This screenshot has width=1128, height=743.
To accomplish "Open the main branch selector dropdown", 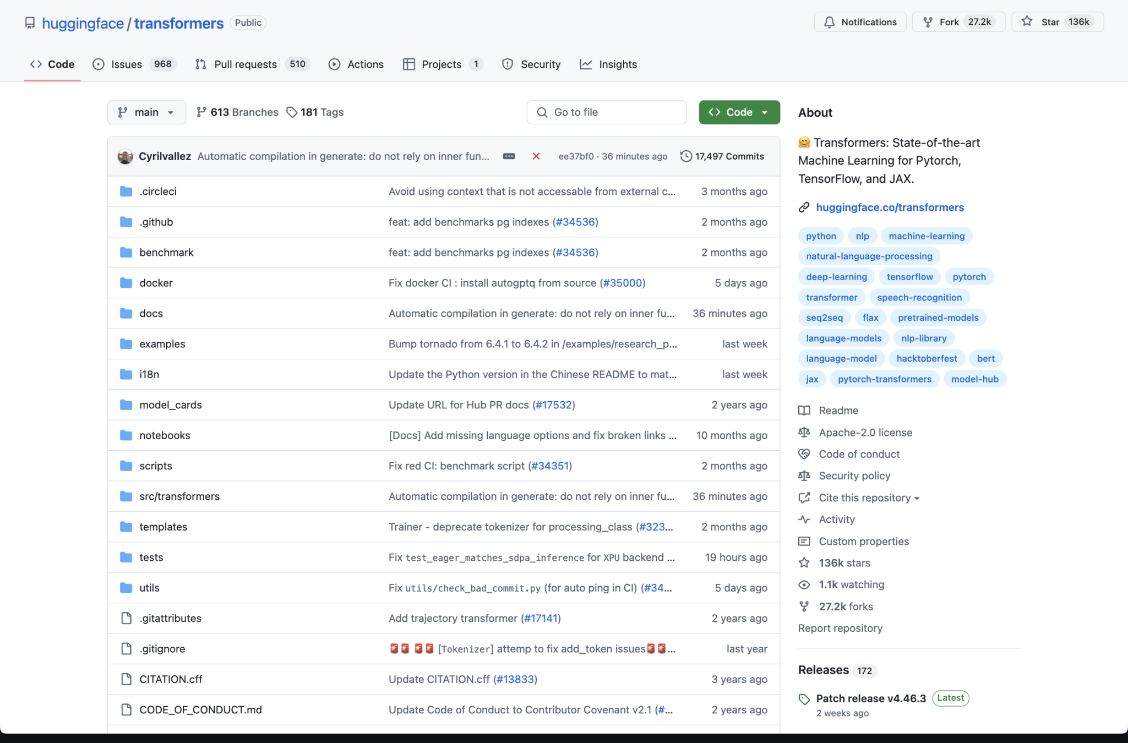I will click(146, 112).
